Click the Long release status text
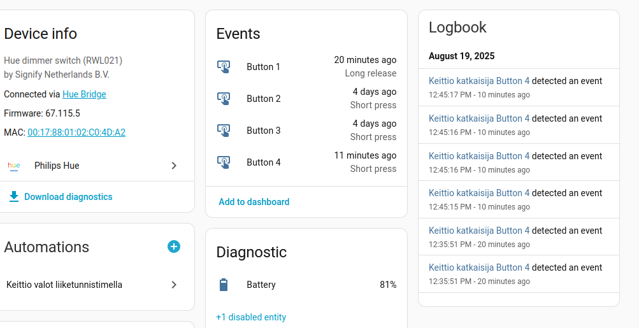Image resolution: width=639 pixels, height=328 pixels. (370, 73)
